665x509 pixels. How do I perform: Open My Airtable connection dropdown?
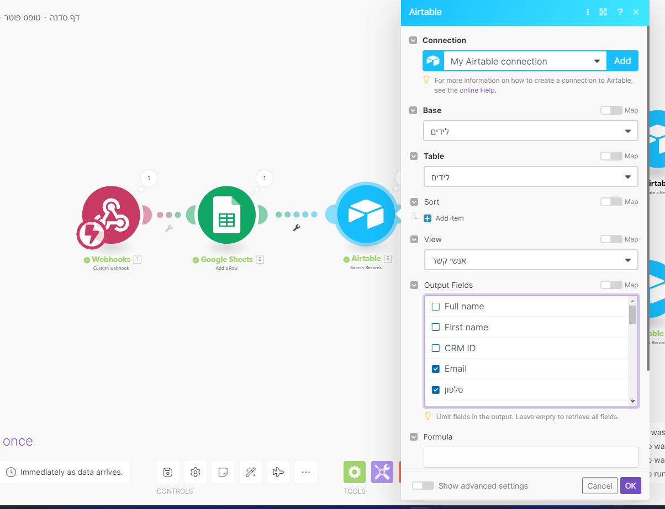tap(525, 61)
